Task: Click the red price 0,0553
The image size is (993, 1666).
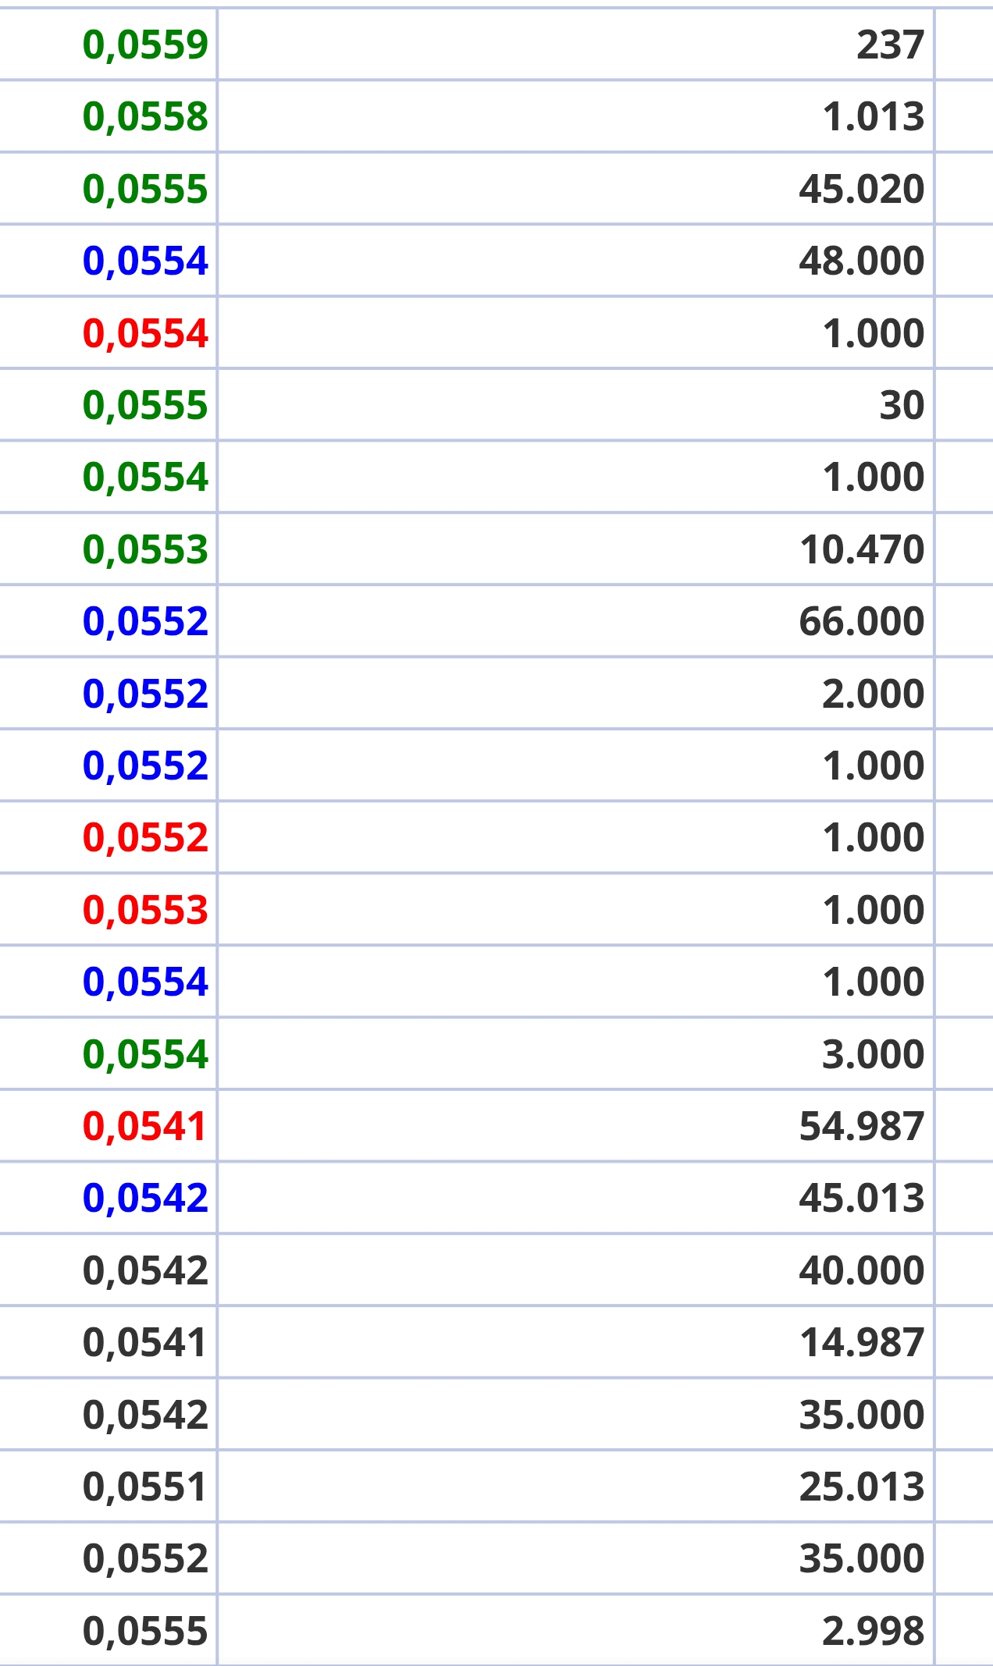Action: [x=145, y=910]
